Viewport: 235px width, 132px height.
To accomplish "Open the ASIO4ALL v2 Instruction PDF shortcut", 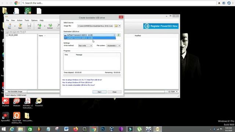I will tap(28, 103).
